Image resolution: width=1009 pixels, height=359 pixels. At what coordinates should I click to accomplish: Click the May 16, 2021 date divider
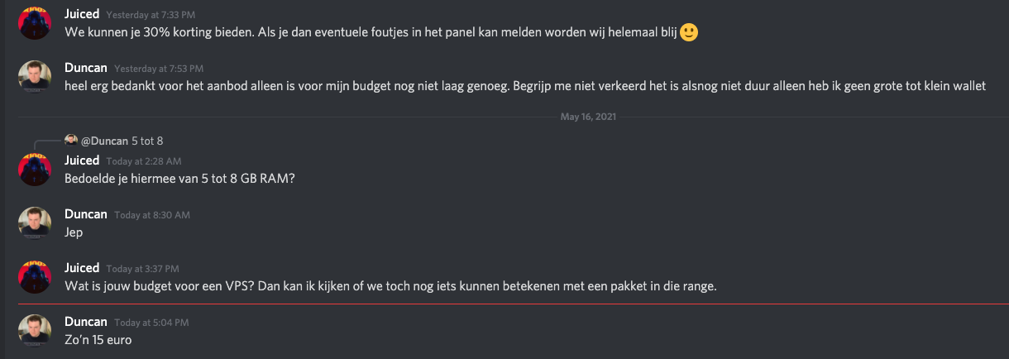pyautogui.click(x=588, y=117)
